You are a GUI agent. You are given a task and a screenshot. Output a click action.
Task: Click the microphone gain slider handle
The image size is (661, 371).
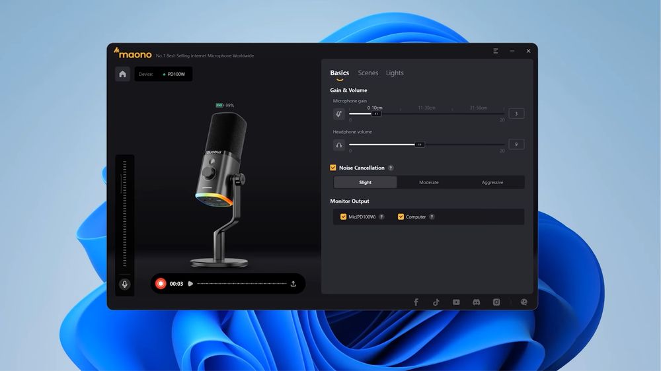(376, 114)
